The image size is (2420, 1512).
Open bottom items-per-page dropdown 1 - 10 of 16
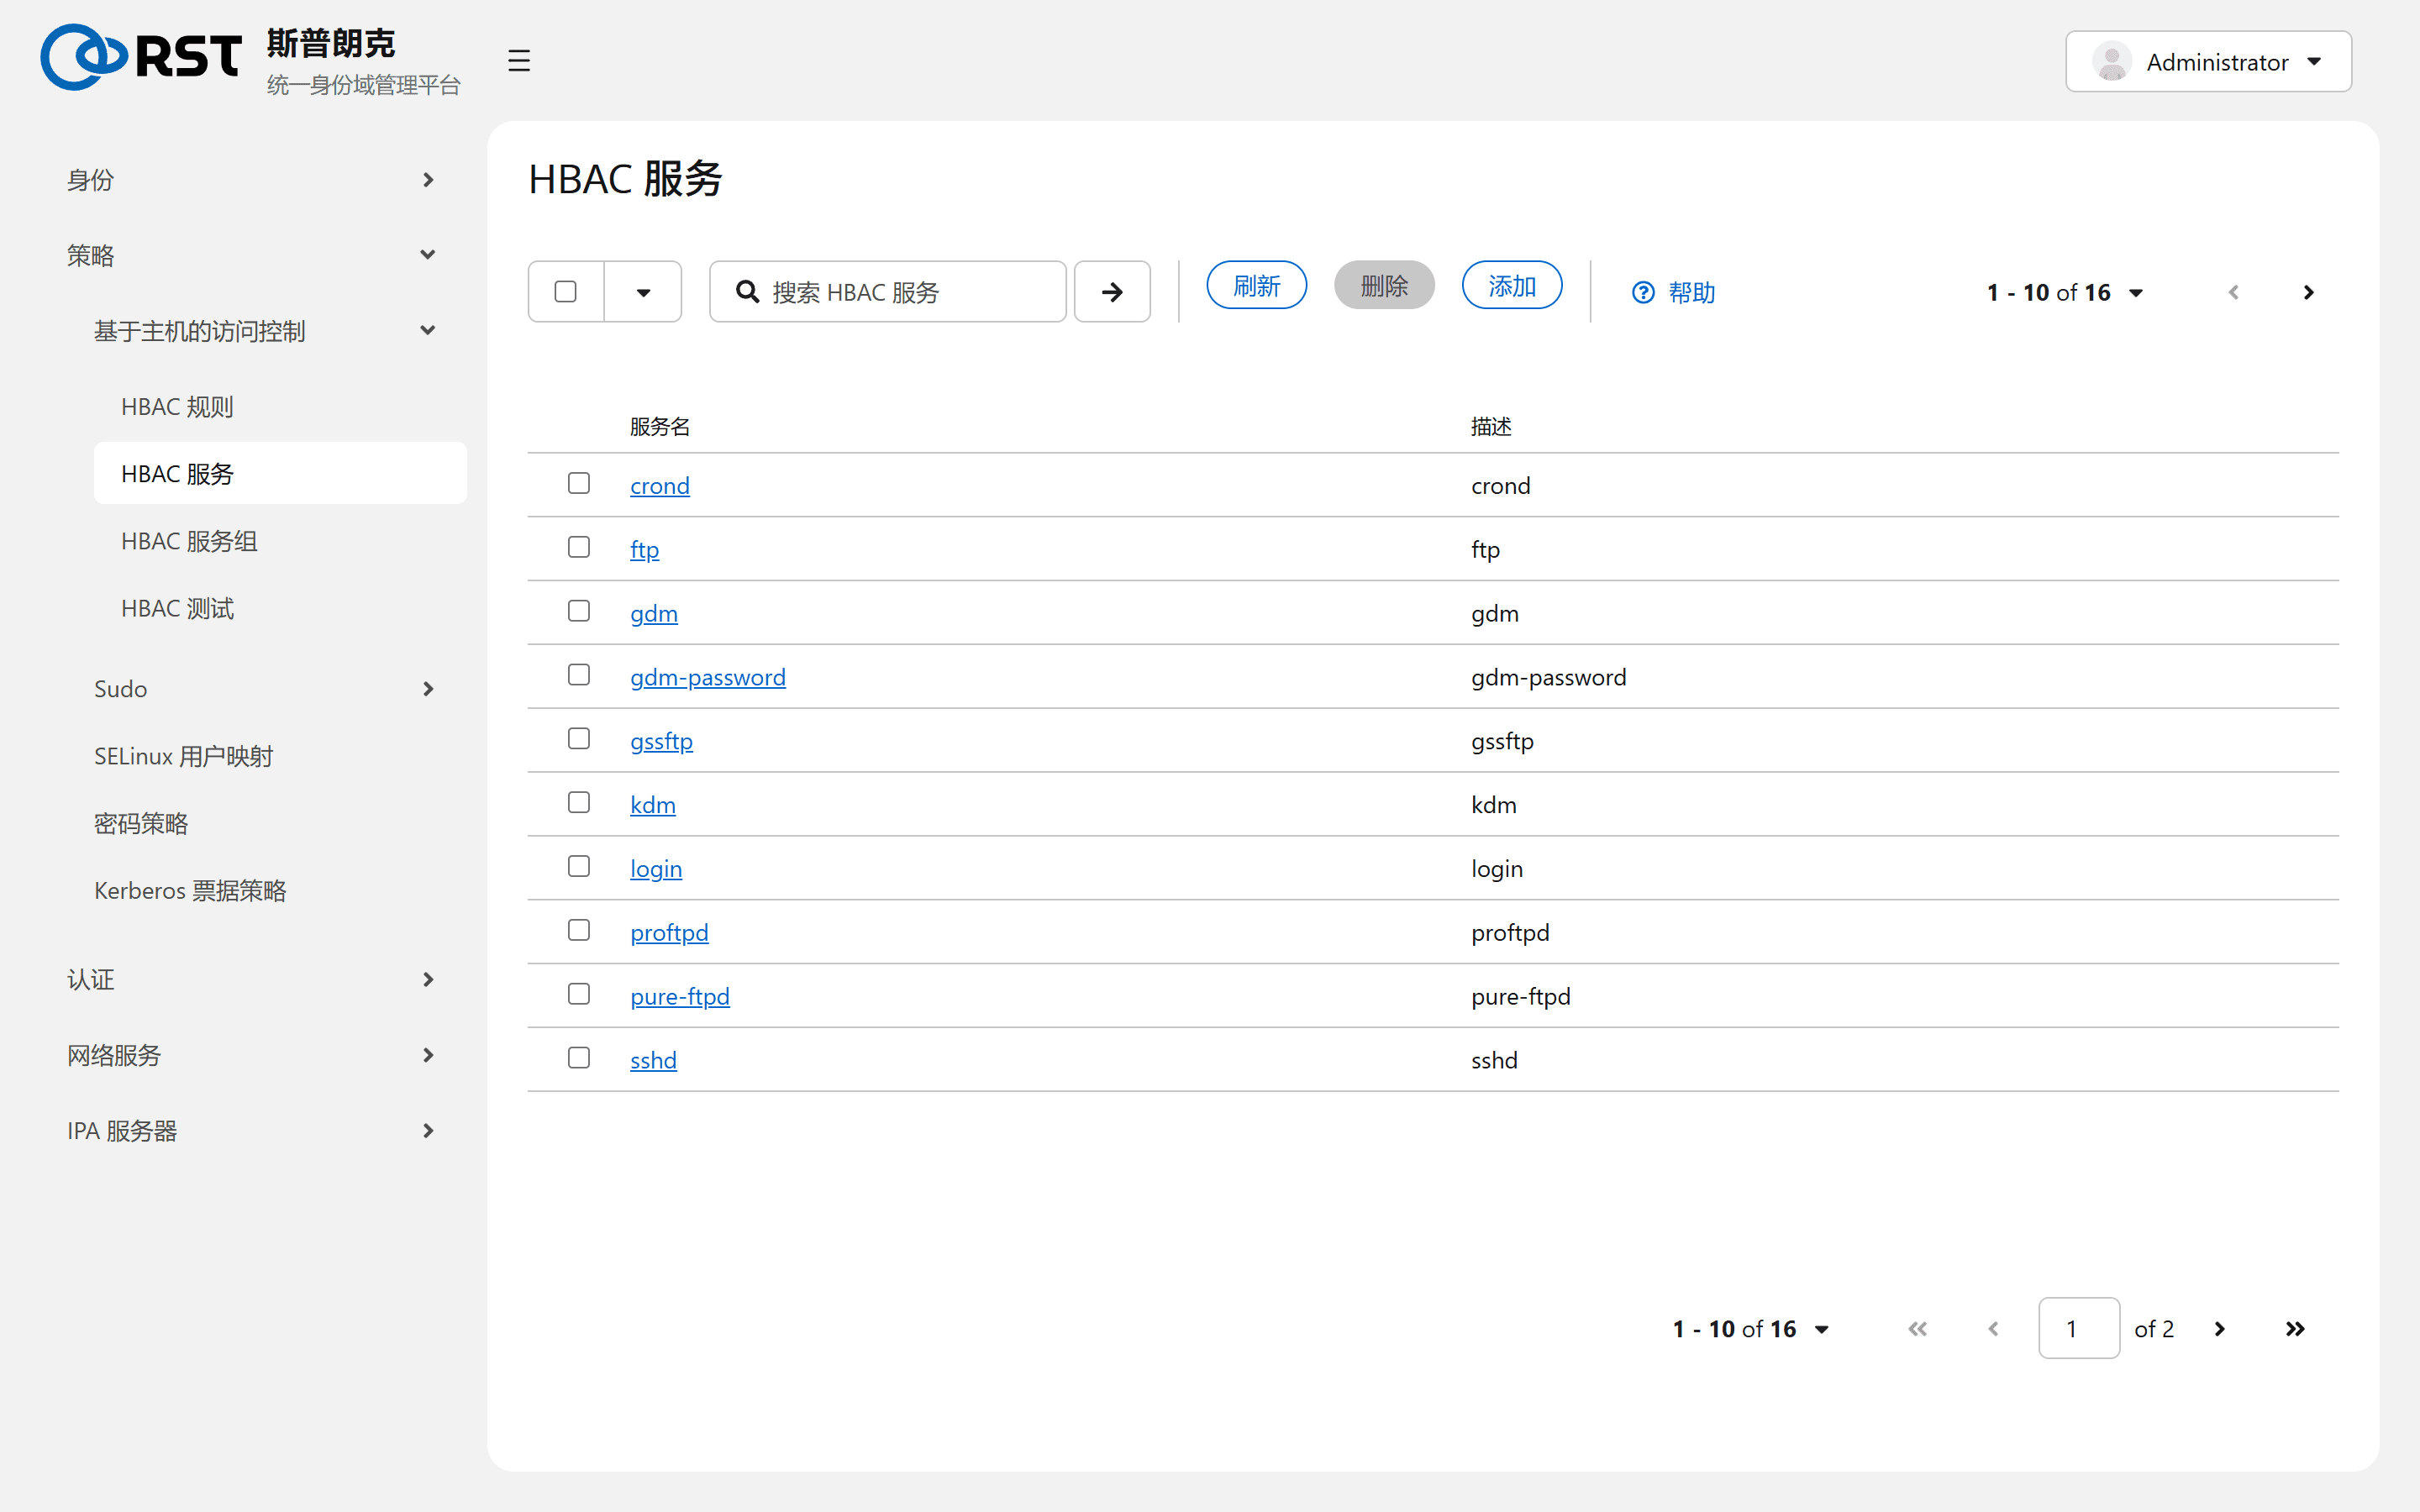pyautogui.click(x=1752, y=1328)
